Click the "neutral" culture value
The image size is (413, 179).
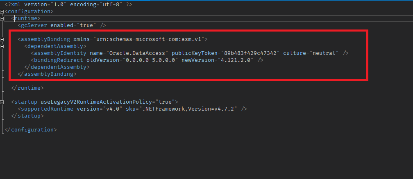tap(324, 53)
